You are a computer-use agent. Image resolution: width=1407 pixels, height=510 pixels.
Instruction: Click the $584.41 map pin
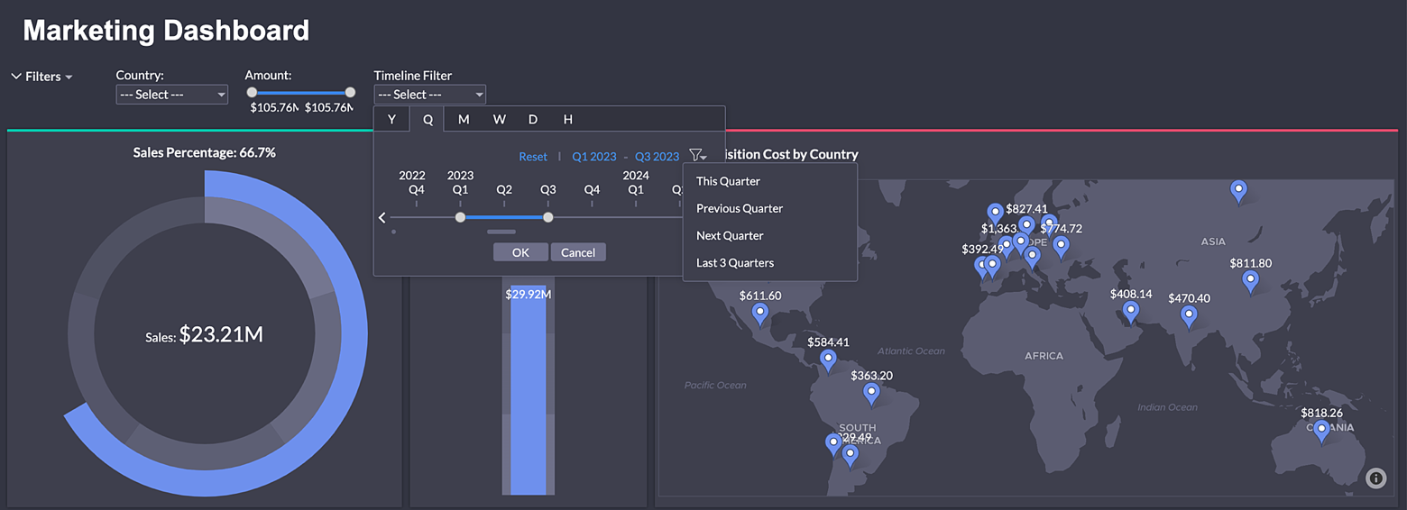click(828, 360)
